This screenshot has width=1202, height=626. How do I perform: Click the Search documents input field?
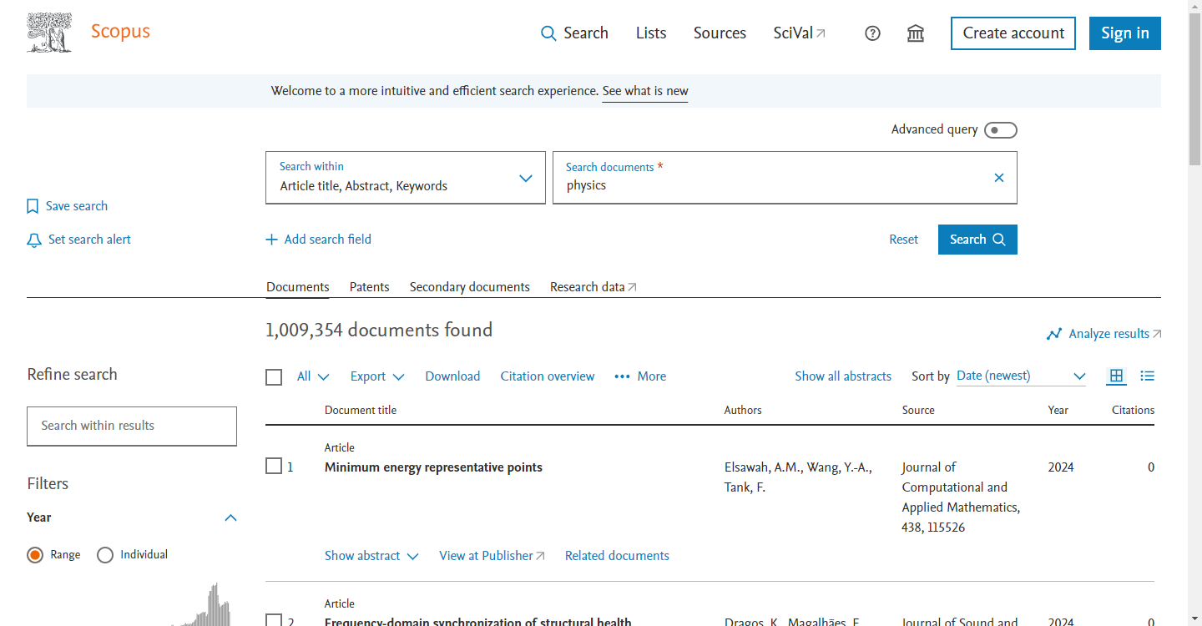coord(785,177)
